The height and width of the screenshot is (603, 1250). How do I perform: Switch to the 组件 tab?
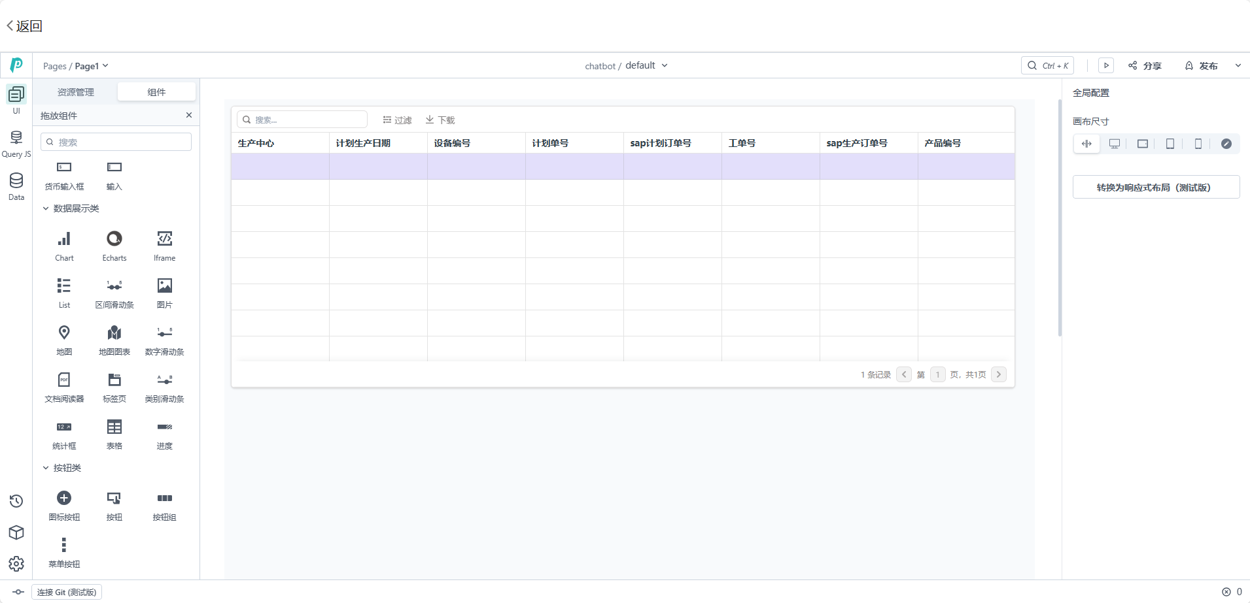point(156,92)
